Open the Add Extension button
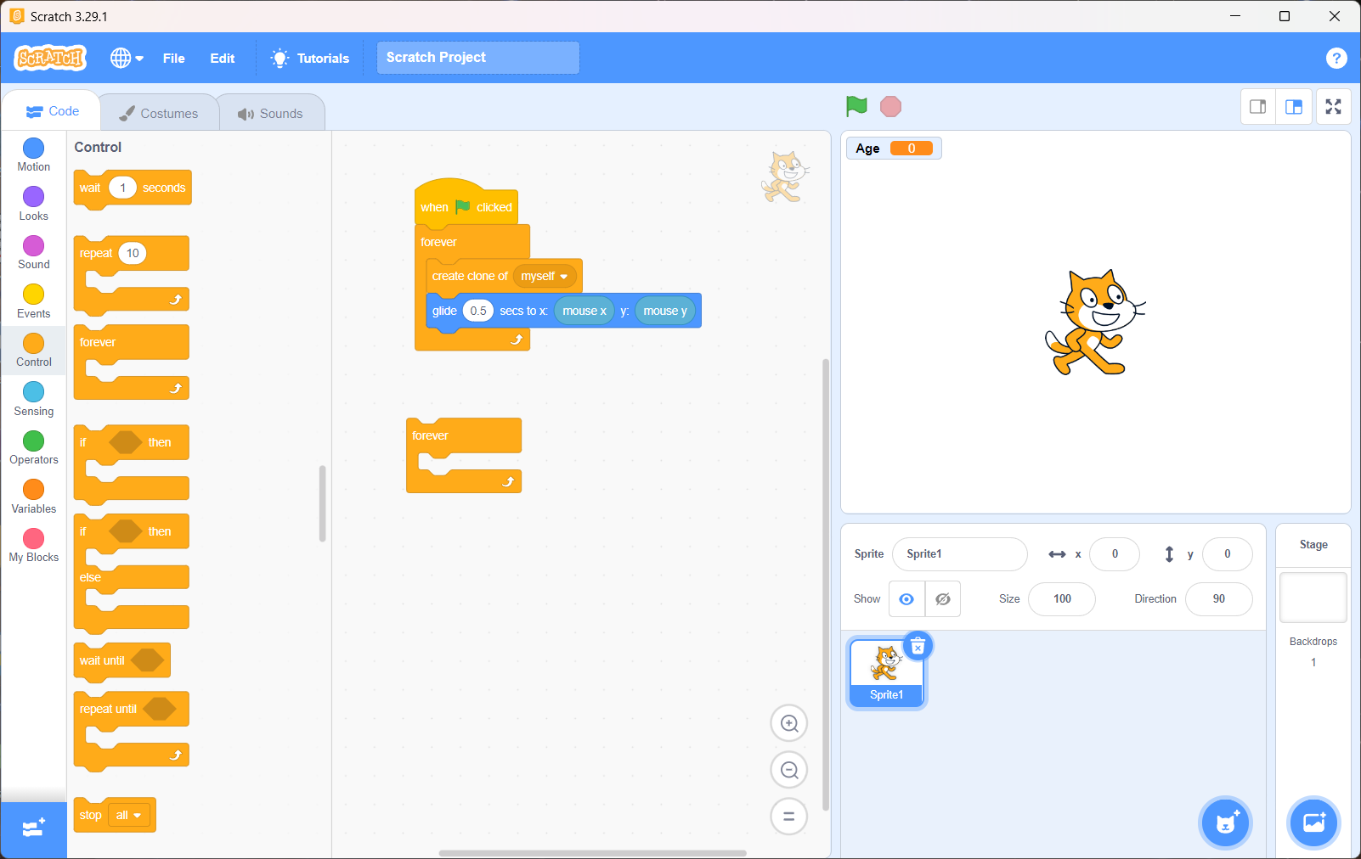Image resolution: width=1361 pixels, height=859 pixels. [33, 828]
